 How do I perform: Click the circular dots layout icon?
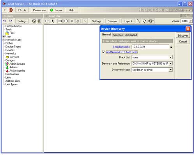point(144,21)
